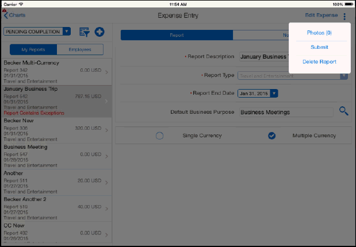Switch to the My Reports tab
The width and height of the screenshot is (356, 247).
pyautogui.click(x=33, y=49)
